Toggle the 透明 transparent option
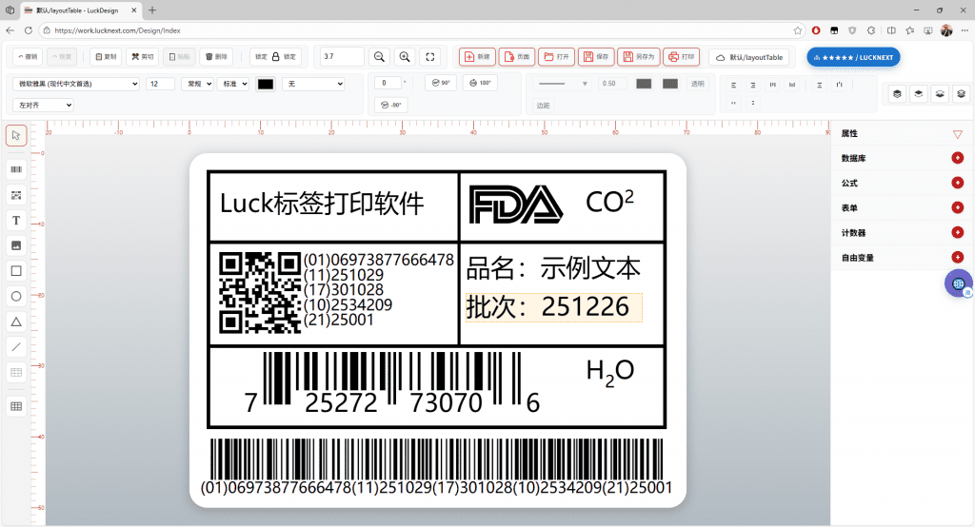The image size is (975, 527). pyautogui.click(x=698, y=84)
